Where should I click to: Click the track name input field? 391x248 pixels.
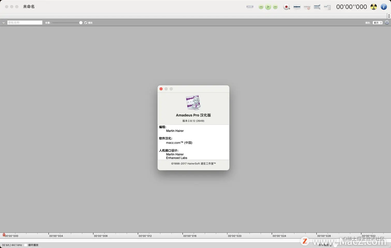25,23
